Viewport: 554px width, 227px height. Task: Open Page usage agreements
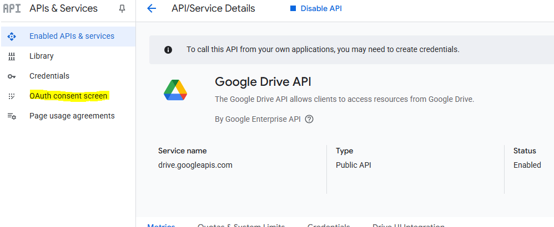tap(68, 116)
